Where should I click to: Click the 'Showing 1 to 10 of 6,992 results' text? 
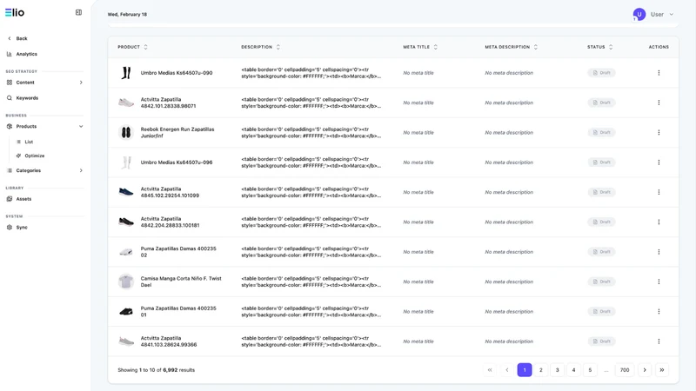click(x=157, y=370)
